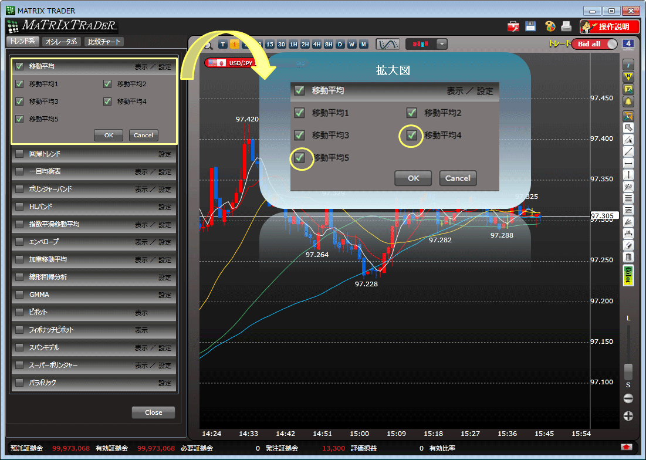Click the yellow alert bell icon
Screen dimensions: 646x460
pos(628,102)
